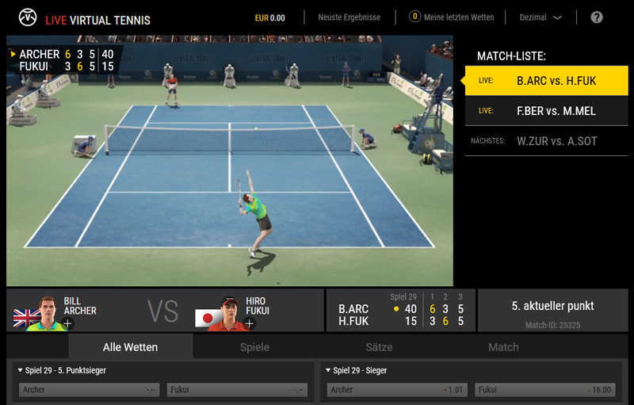
Task: Collapse the Spiel 29 - Sieger section
Action: (x=328, y=370)
